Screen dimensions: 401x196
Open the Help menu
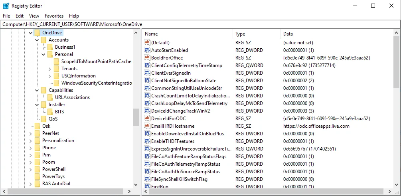[74, 16]
